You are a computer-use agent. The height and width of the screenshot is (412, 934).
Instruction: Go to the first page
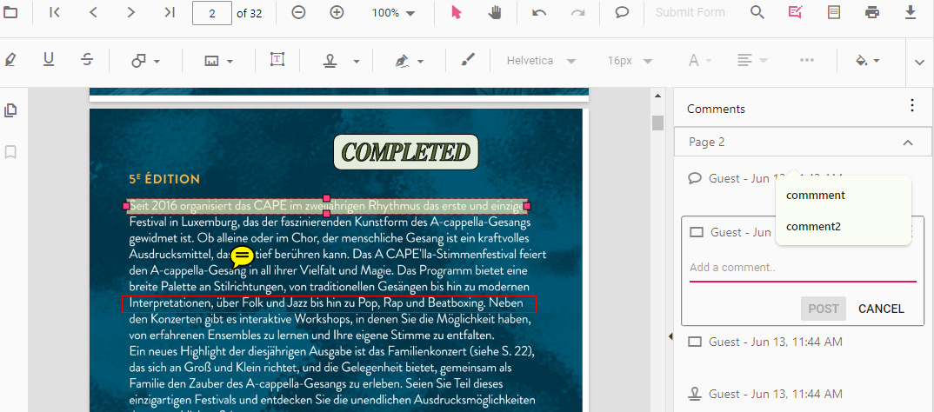[54, 12]
